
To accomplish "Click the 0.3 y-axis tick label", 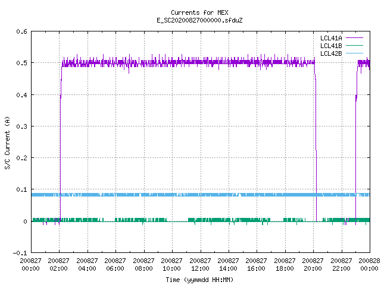I will 21,126.
